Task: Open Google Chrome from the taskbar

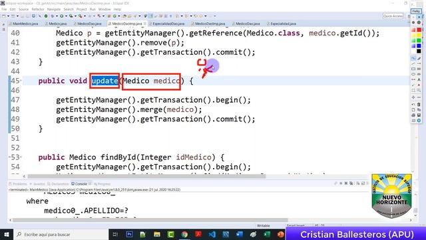Action: pos(184,234)
